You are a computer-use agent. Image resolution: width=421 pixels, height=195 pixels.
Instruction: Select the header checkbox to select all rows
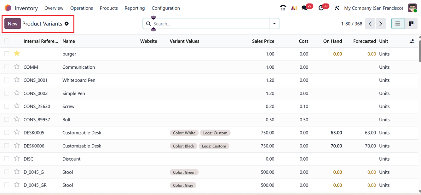pyautogui.click(x=7, y=41)
